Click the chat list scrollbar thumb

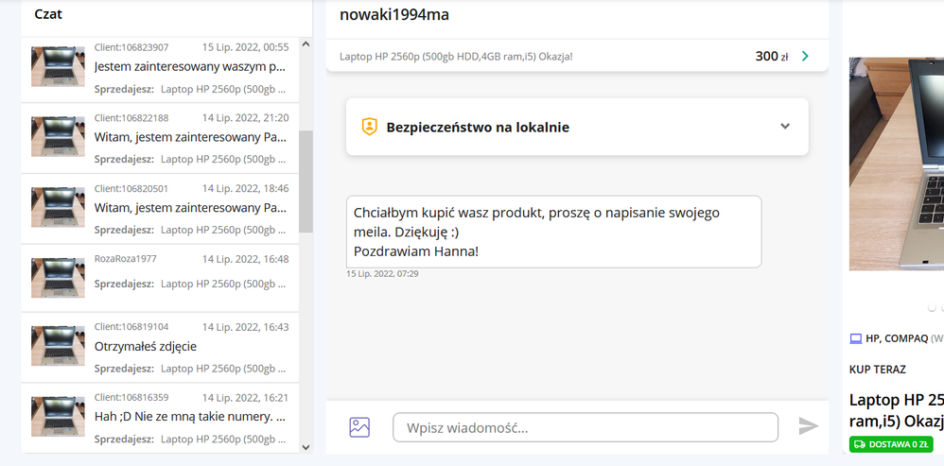coord(306,181)
